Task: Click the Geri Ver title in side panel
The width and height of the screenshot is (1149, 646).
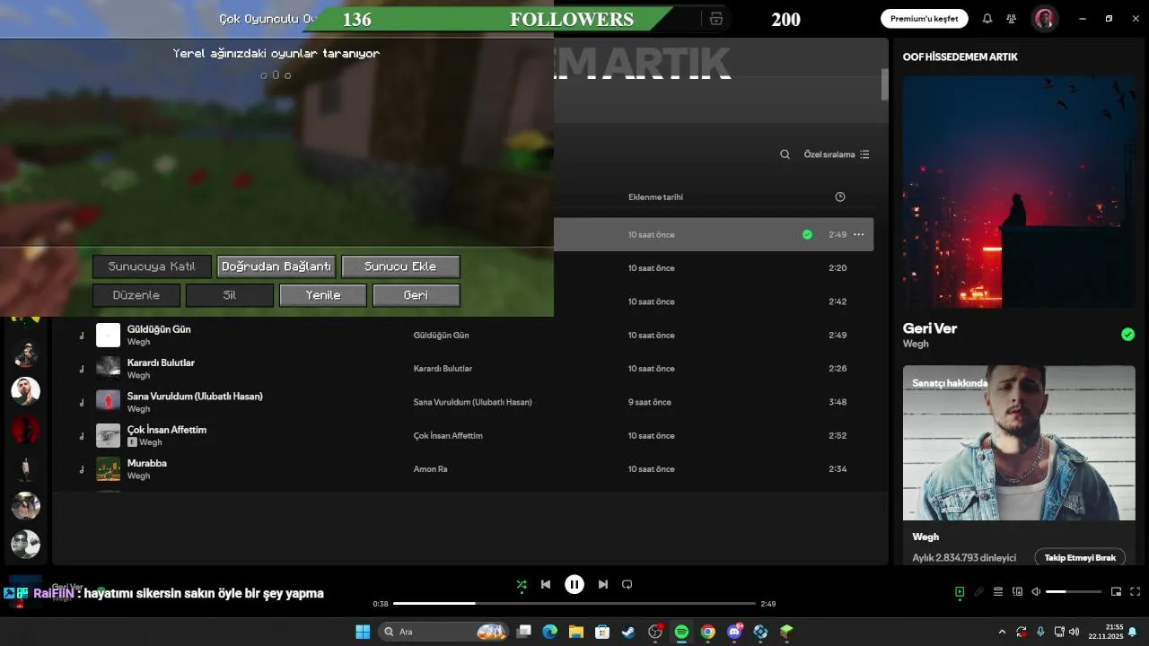Action: pos(930,328)
